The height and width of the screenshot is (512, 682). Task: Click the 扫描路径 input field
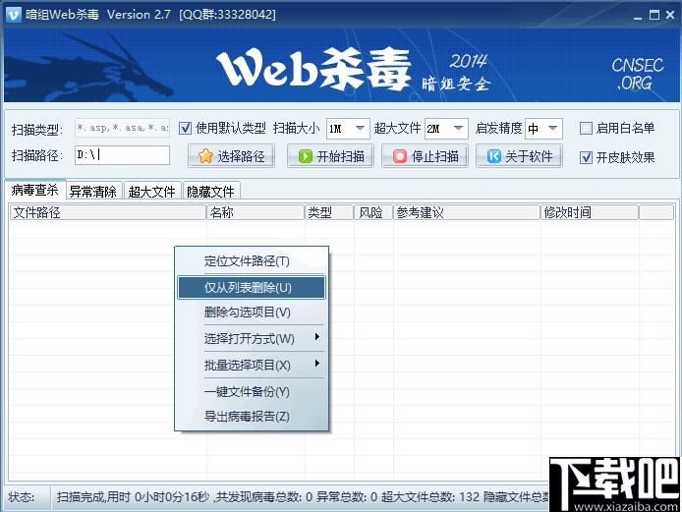[122, 155]
